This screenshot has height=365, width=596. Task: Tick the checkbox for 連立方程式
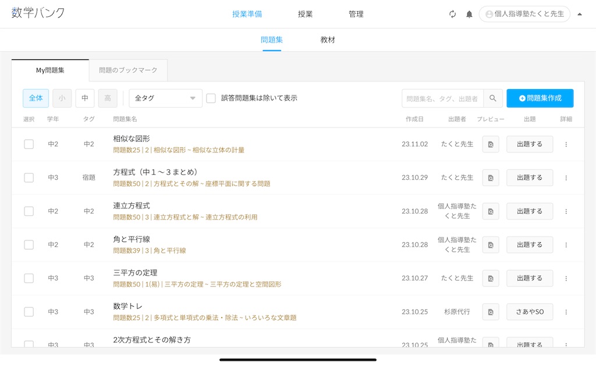coord(29,211)
